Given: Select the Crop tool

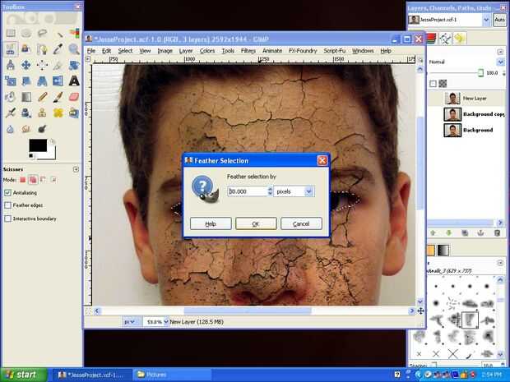Looking at the screenshot, I should pyautogui.click(x=58, y=65).
